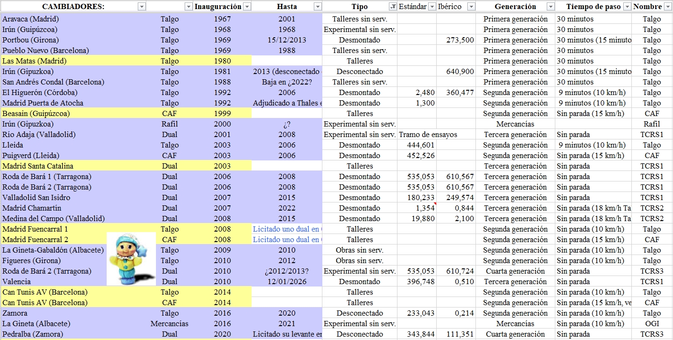Open the CAMBIADORES column filter dropdown
The image size is (673, 340).
pyautogui.click(x=141, y=7)
